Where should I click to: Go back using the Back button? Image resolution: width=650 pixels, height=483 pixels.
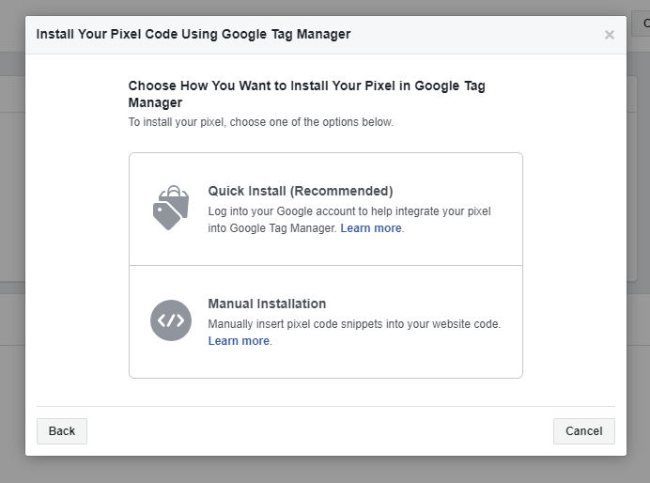pos(62,431)
